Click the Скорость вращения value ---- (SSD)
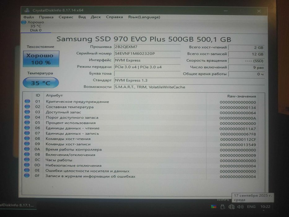Viewport: 289px width, 217px height. click(x=247, y=61)
